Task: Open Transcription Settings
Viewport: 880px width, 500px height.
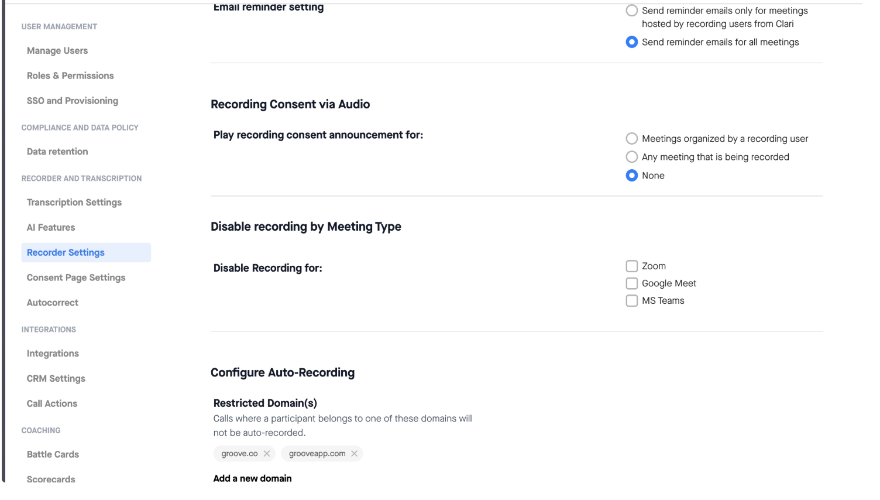Action: tap(74, 203)
